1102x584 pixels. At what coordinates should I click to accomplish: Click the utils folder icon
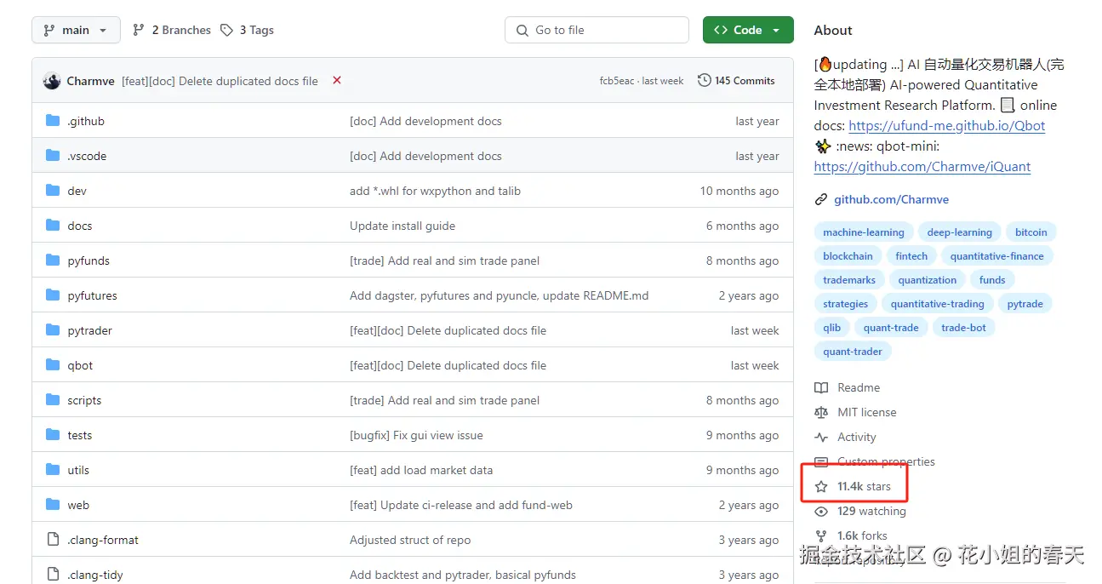coord(53,470)
